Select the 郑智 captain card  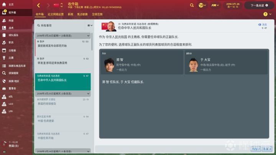(x=142, y=62)
